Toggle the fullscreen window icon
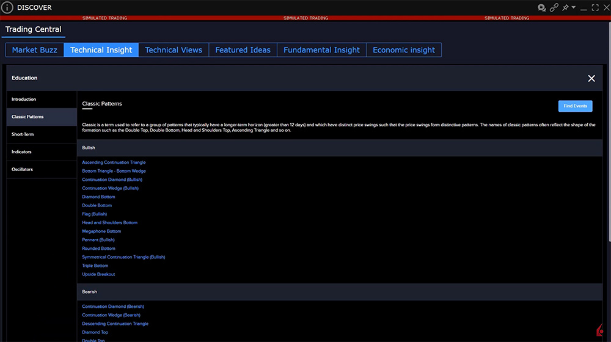The height and width of the screenshot is (342, 611). [x=595, y=7]
